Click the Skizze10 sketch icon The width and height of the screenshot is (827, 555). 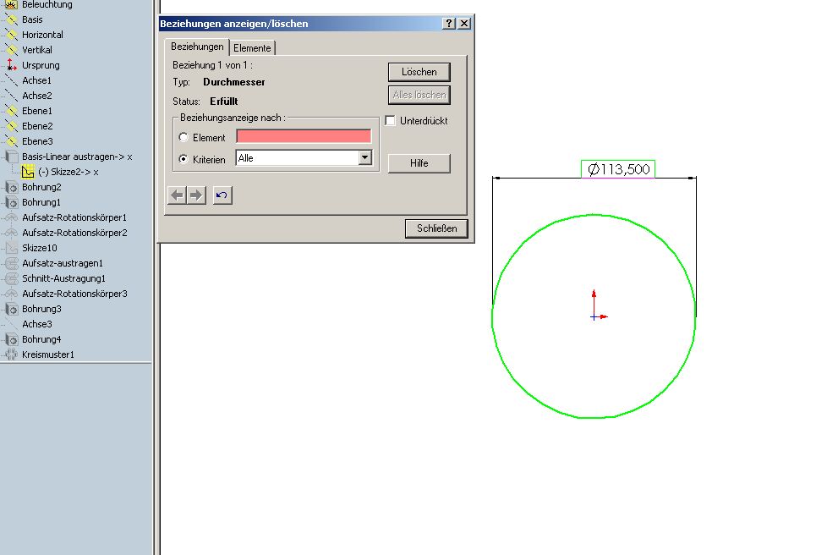[x=11, y=248]
